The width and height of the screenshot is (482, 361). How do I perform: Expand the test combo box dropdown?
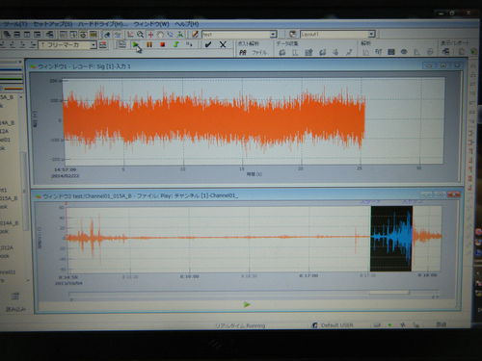(273, 34)
